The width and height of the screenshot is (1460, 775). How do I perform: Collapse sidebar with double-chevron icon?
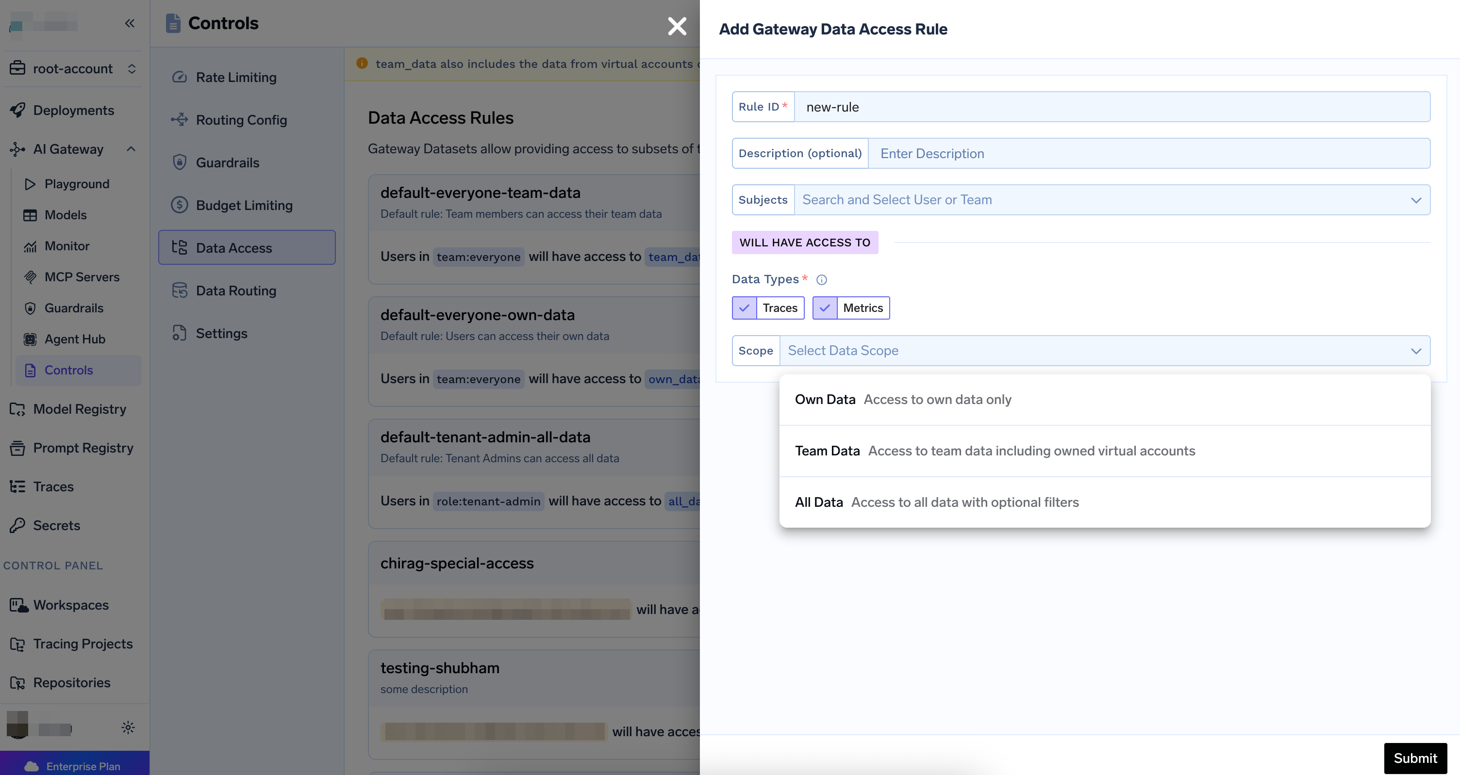click(130, 23)
